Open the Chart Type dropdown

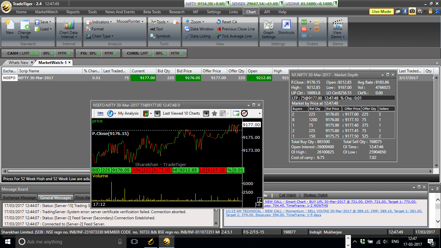click(100, 36)
